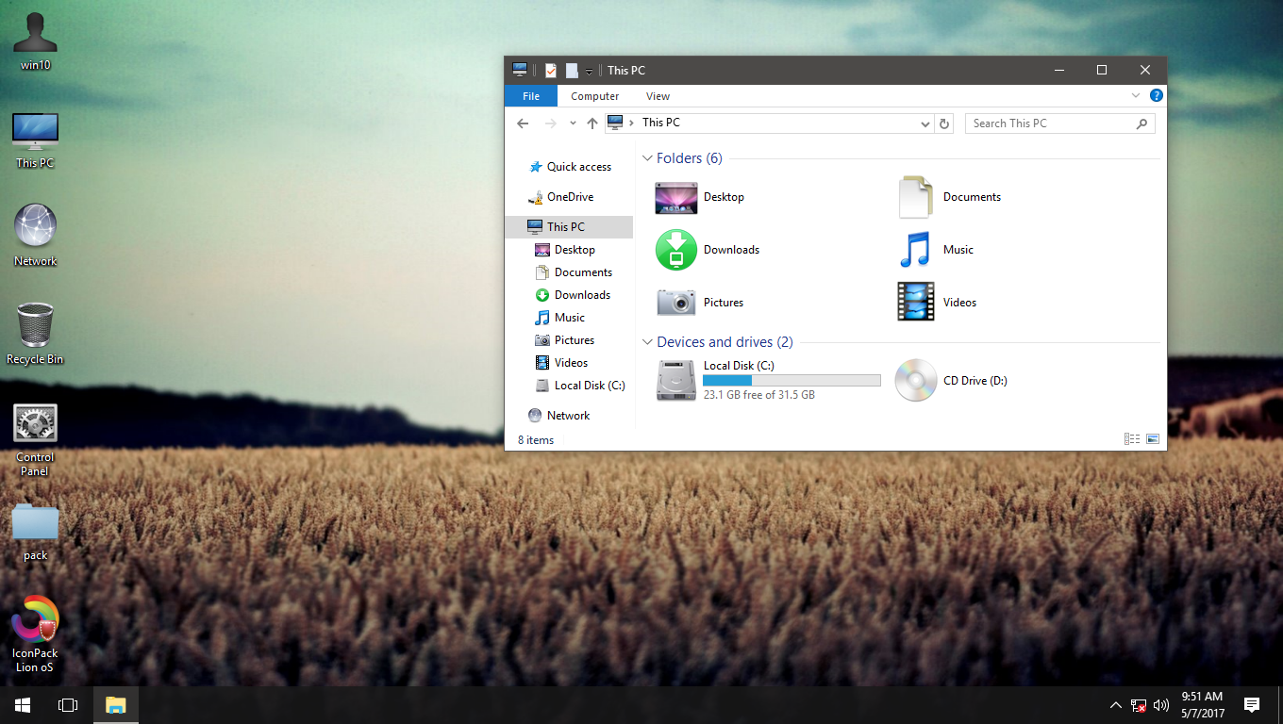Open OneDrive from the sidebar
1283x724 pixels.
pyautogui.click(x=569, y=196)
